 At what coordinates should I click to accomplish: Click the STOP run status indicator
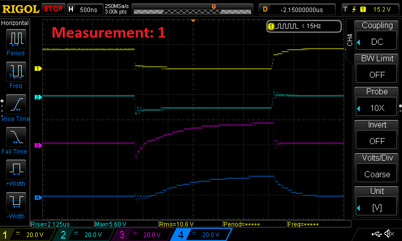click(x=53, y=9)
